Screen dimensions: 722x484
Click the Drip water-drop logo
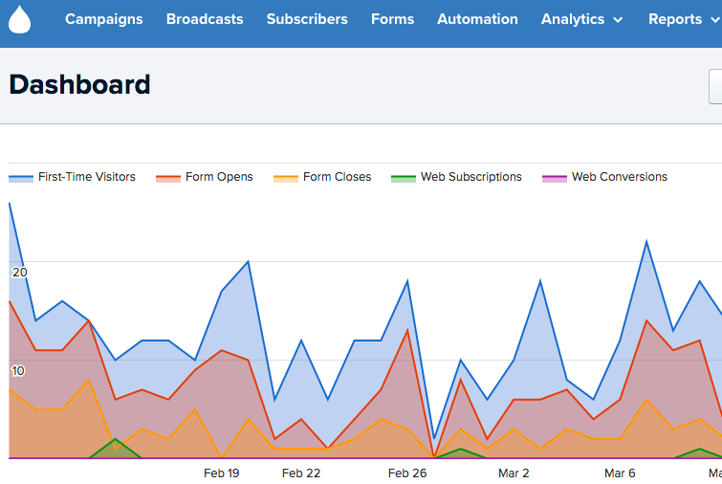[x=19, y=19]
